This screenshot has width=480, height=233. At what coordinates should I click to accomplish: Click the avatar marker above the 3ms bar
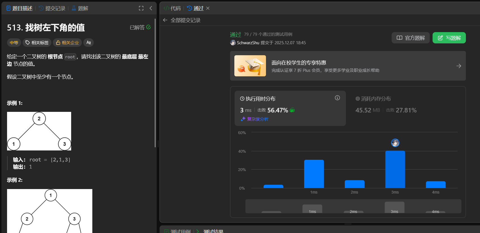pyautogui.click(x=395, y=143)
